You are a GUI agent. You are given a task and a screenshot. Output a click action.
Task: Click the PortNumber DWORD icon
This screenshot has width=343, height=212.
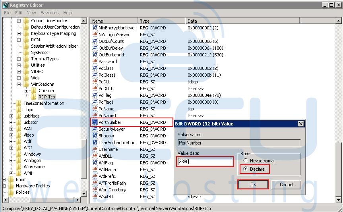[95, 122]
